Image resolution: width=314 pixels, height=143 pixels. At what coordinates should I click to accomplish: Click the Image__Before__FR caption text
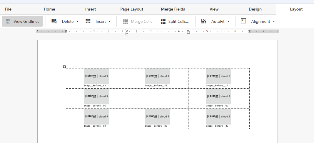[95, 86]
